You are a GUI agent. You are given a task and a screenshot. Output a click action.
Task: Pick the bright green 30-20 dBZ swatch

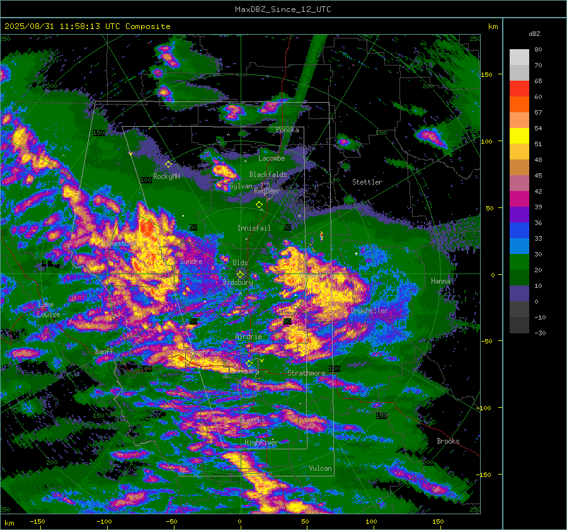519,262
